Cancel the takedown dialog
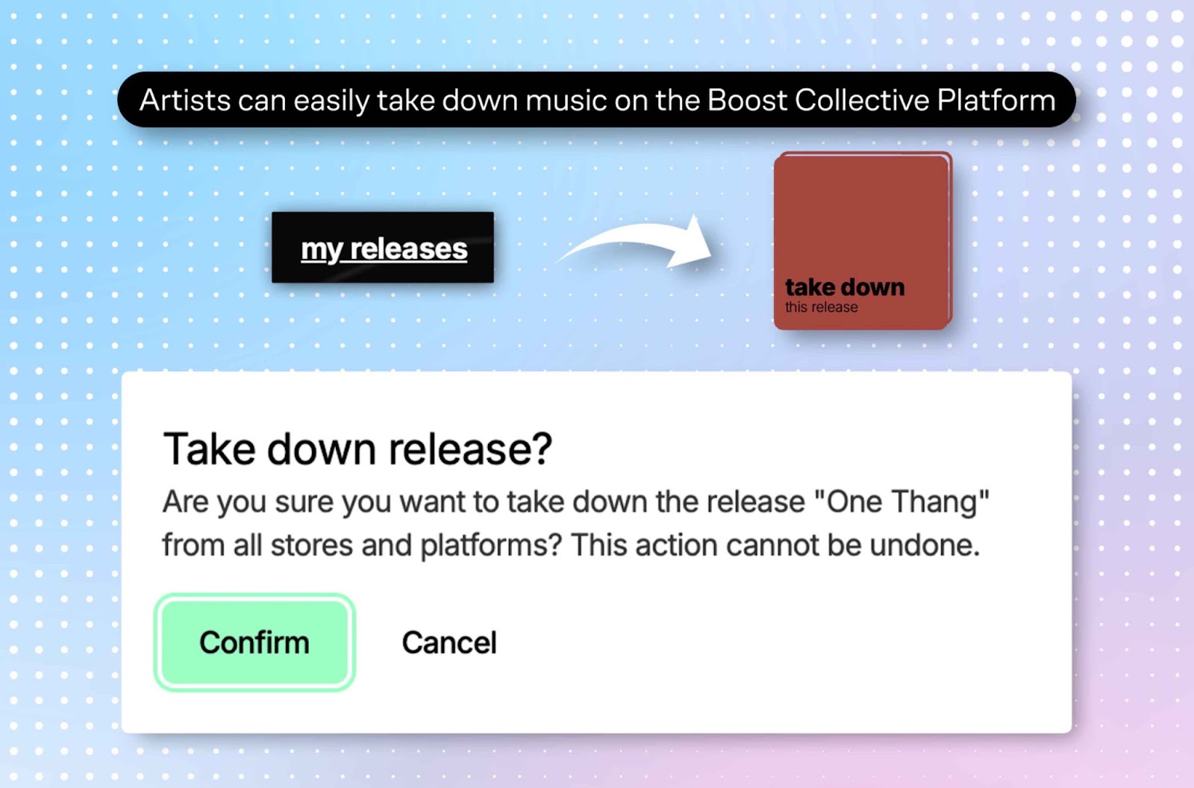The width and height of the screenshot is (1194, 788). click(x=449, y=642)
